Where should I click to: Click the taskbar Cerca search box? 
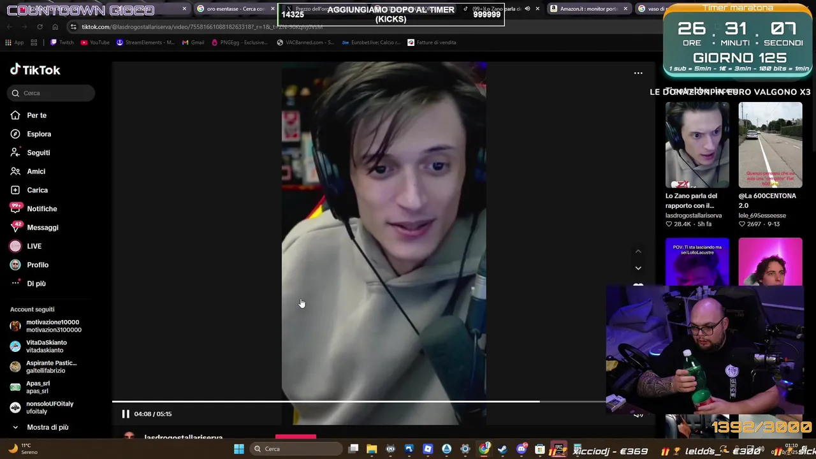pyautogui.click(x=296, y=449)
